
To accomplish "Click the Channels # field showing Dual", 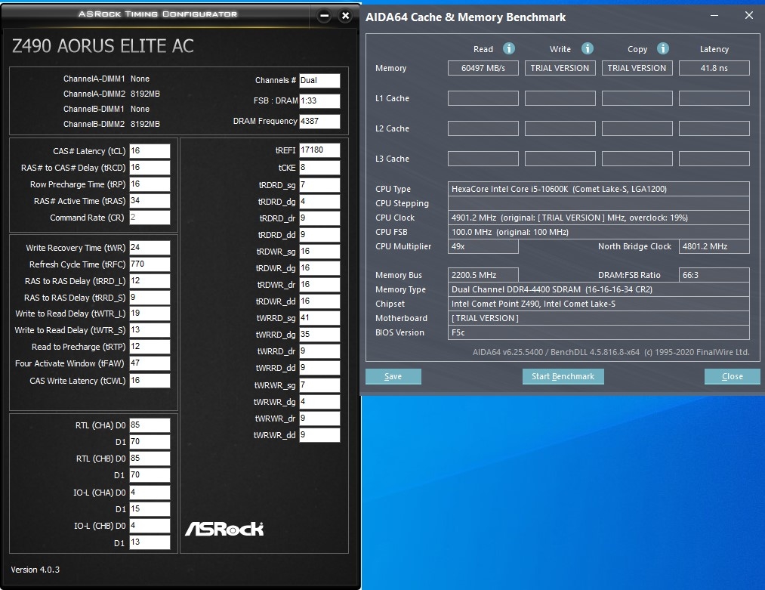I will pyautogui.click(x=319, y=81).
